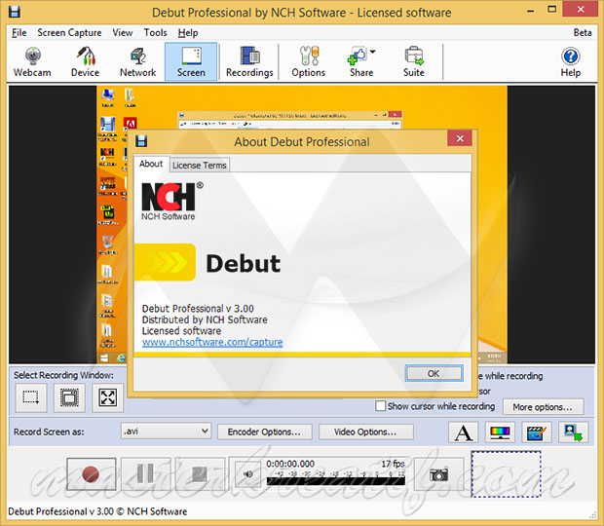Switch to the License Terms tab
604x526 pixels.
(199, 165)
